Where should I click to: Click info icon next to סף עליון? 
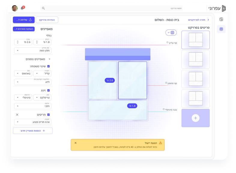168,43
